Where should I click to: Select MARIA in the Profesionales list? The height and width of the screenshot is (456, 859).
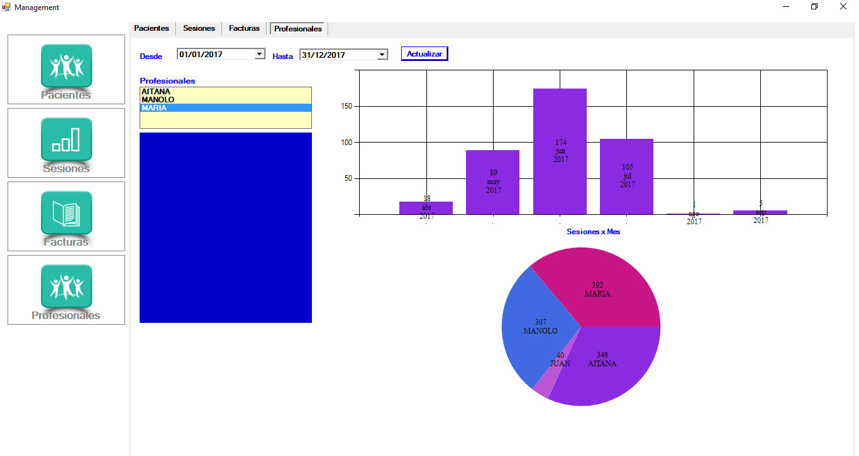[154, 108]
